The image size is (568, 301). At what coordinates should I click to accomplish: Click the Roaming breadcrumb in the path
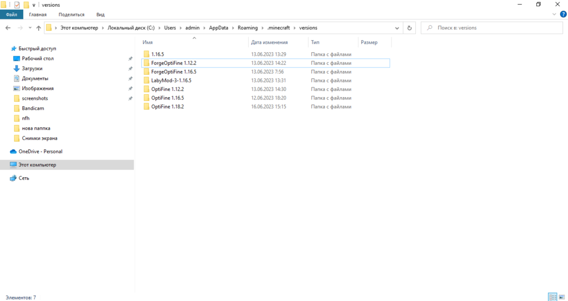248,28
